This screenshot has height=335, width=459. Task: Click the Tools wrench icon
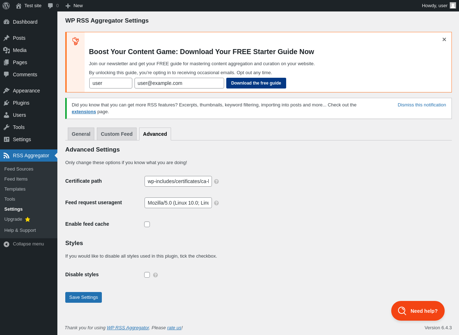(x=6, y=127)
